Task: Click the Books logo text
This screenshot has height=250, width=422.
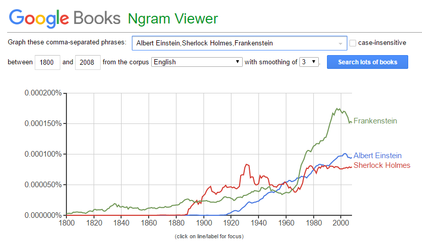Action: (97, 18)
